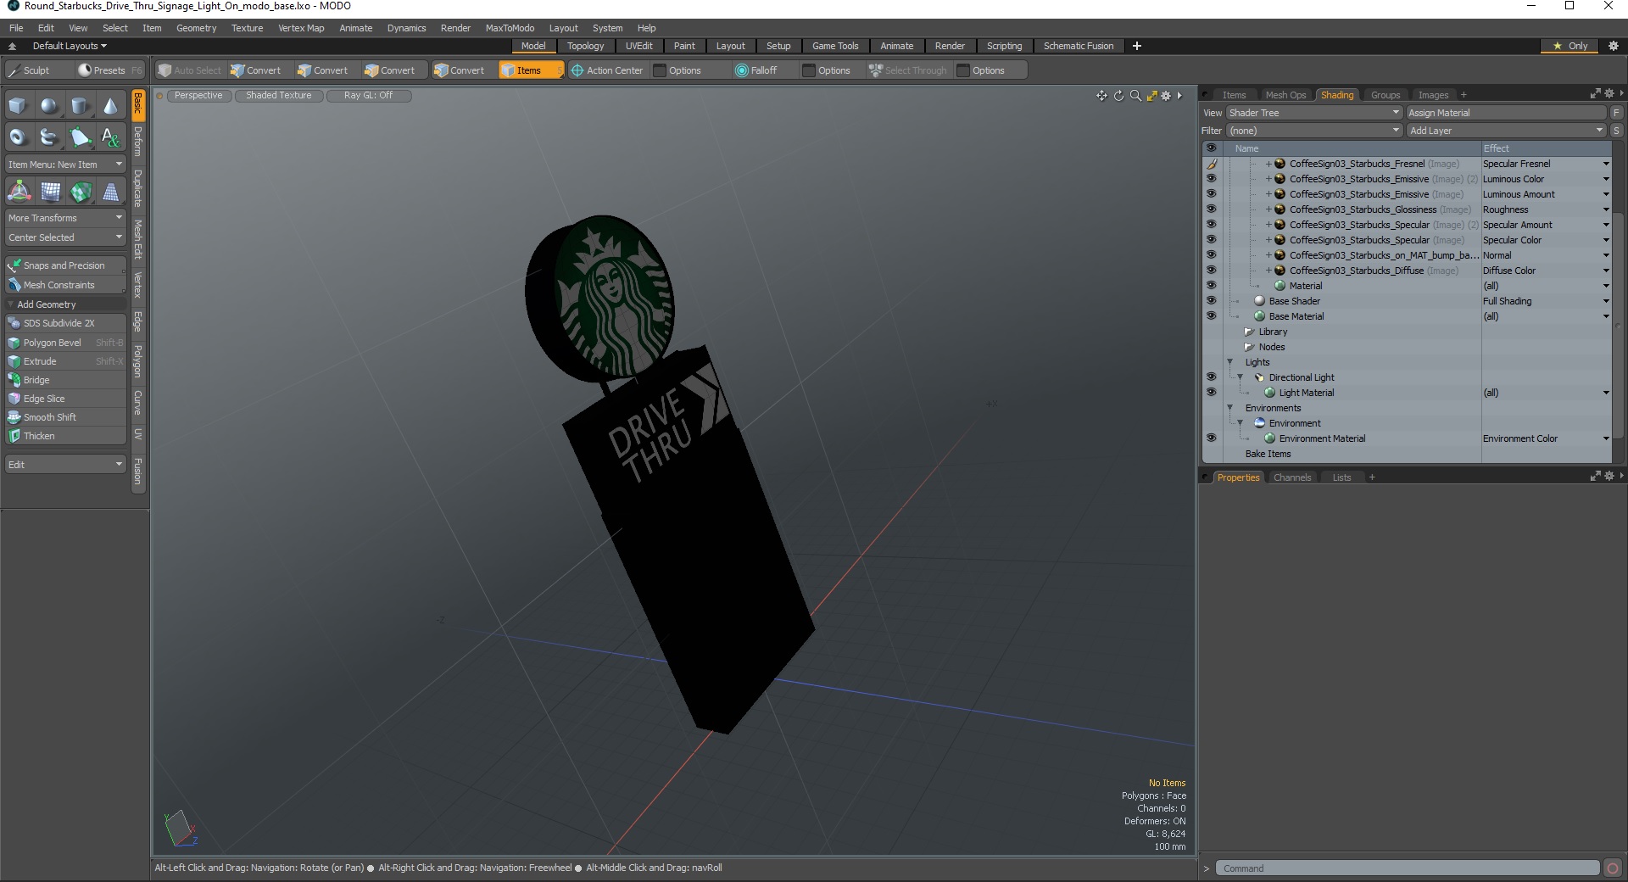This screenshot has height=882, width=1628.
Task: Select the Text tool icon
Action: coord(110,137)
